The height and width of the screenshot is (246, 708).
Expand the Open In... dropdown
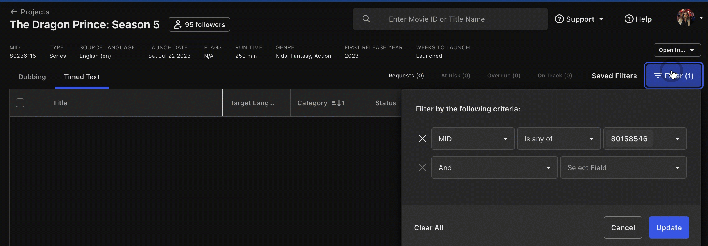(677, 50)
